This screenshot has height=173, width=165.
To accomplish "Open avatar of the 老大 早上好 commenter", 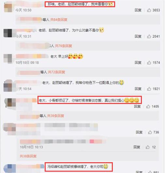I will pyautogui.click(x=8, y=59).
